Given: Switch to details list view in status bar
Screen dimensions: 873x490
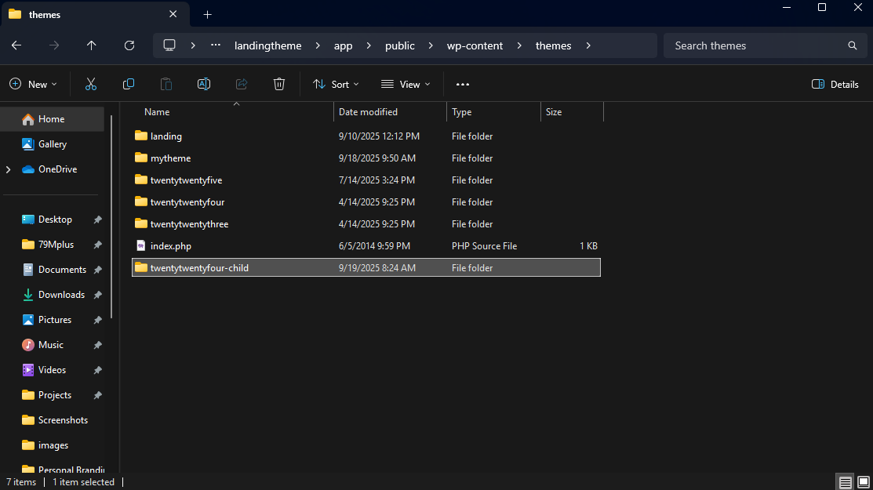Looking at the screenshot, I should [x=845, y=482].
